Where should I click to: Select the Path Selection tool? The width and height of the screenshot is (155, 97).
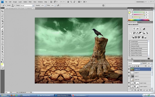(3, 52)
